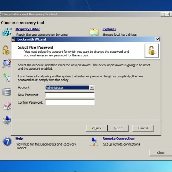Open the Help link
Viewport: 172px width, 172px height.
[x=19, y=139]
